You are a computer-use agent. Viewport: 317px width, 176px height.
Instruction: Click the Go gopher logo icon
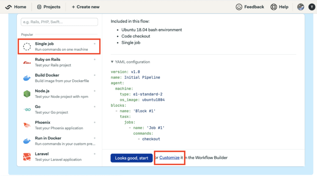(x=27, y=110)
